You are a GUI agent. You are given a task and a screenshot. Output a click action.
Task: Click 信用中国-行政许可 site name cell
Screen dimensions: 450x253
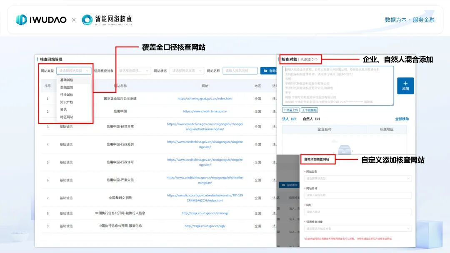pyautogui.click(x=120, y=162)
